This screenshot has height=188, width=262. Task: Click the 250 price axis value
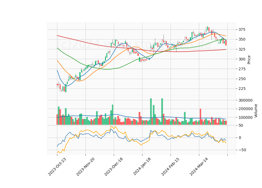point(242,79)
